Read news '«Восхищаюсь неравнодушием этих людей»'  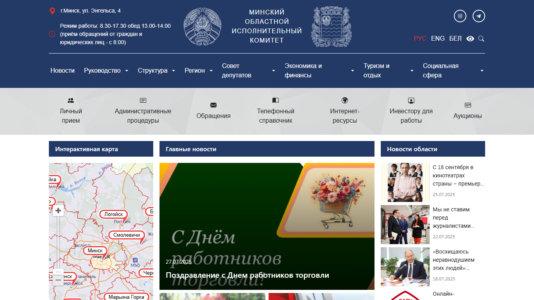(454, 260)
